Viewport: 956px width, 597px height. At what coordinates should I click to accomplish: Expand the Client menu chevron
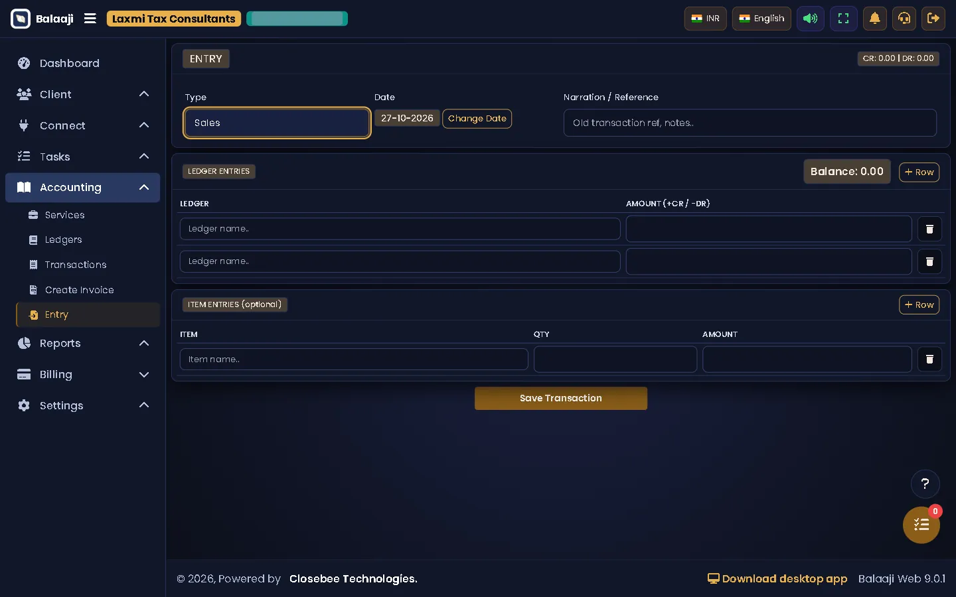[x=144, y=94]
